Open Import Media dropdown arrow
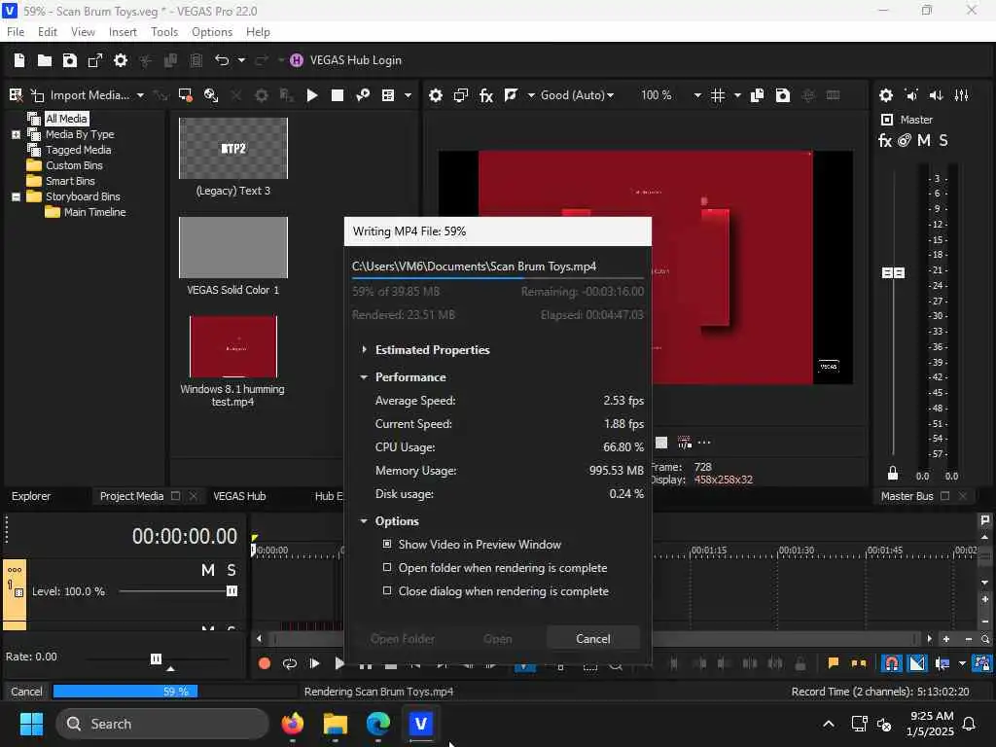996x747 pixels. pos(140,95)
